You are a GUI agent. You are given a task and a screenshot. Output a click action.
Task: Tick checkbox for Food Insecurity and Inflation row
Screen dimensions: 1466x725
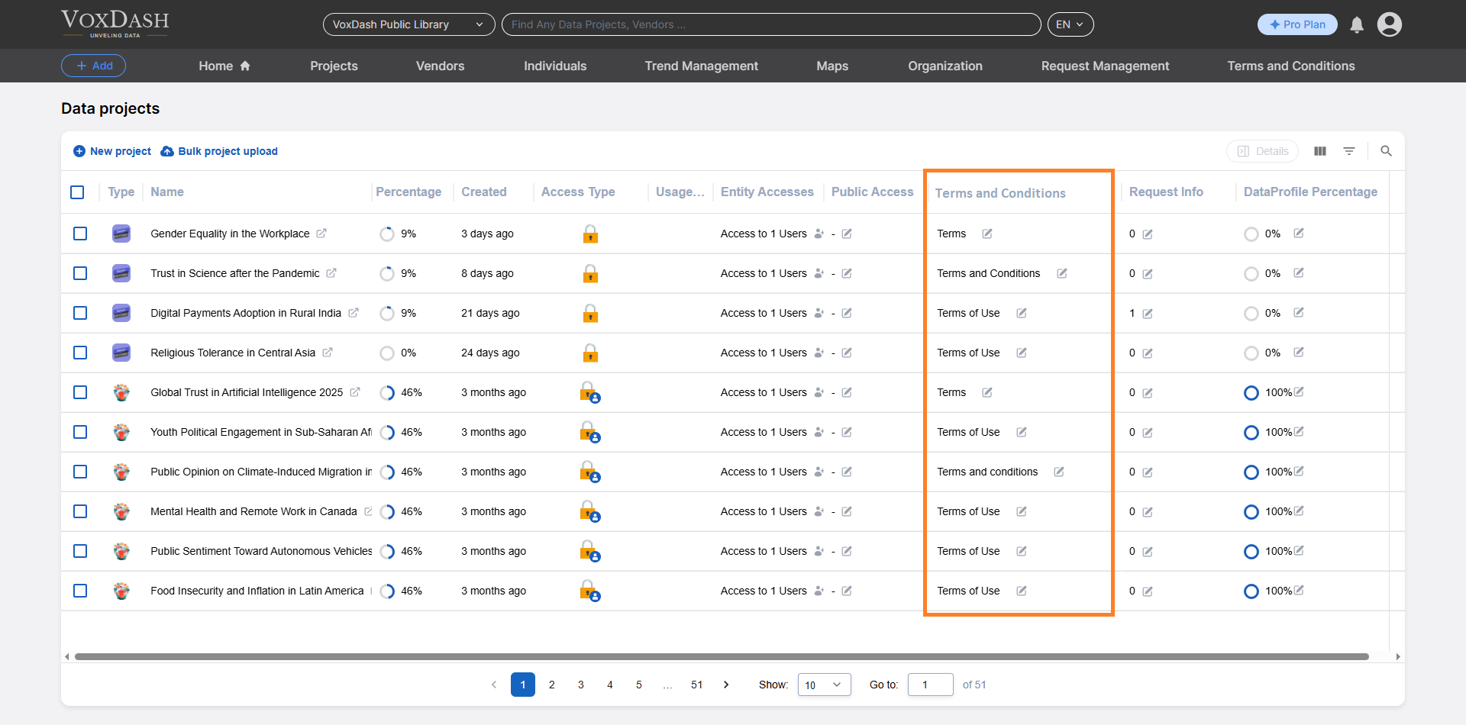(x=80, y=591)
